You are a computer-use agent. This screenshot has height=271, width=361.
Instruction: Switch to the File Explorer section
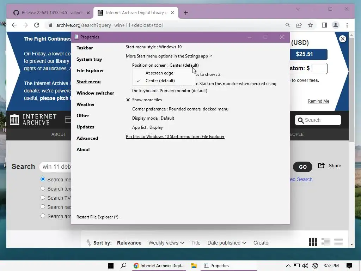90,71
